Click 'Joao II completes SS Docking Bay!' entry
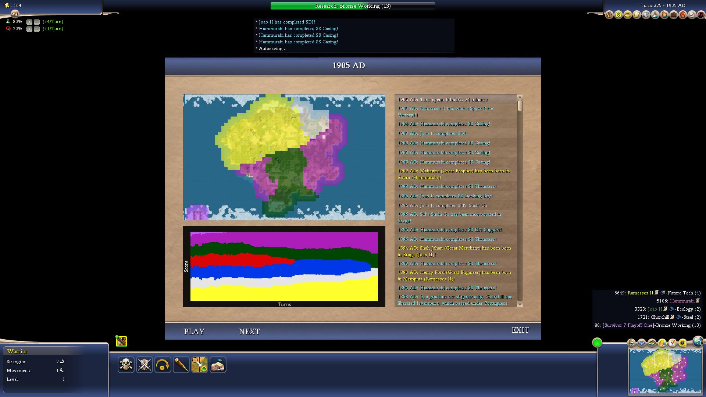 [x=456, y=196]
